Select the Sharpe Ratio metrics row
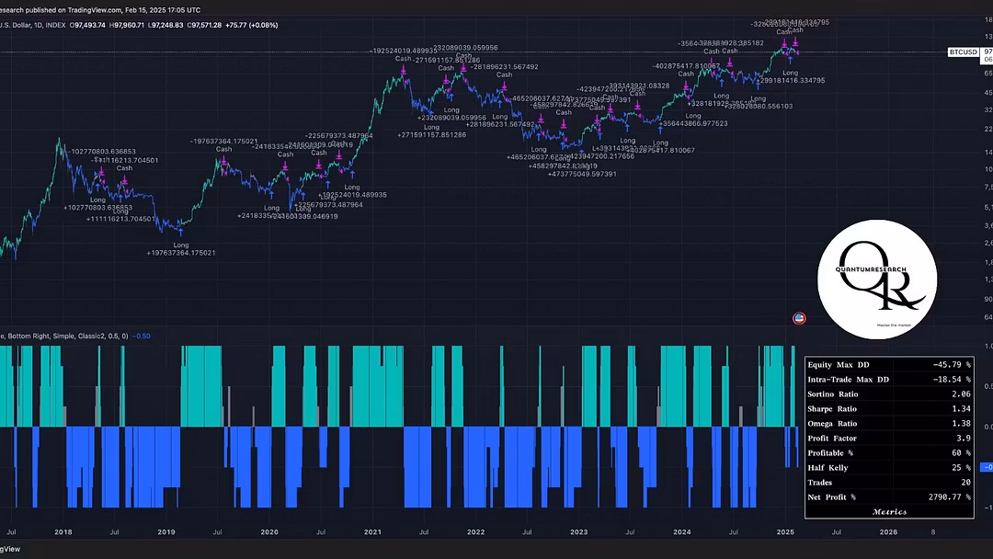The width and height of the screenshot is (993, 559). (x=888, y=408)
